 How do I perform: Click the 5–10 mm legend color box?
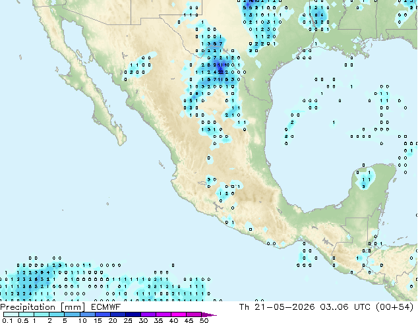[72, 314]
